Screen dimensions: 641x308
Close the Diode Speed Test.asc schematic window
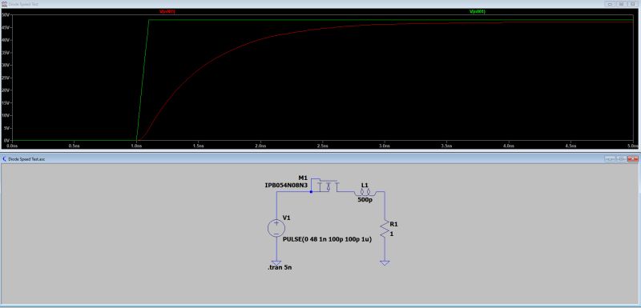tap(633, 158)
